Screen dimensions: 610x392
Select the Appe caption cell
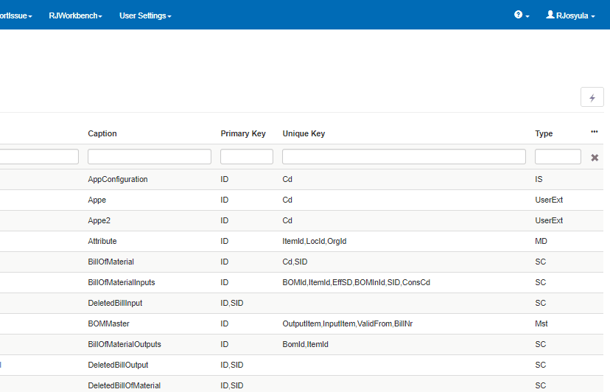click(x=97, y=200)
